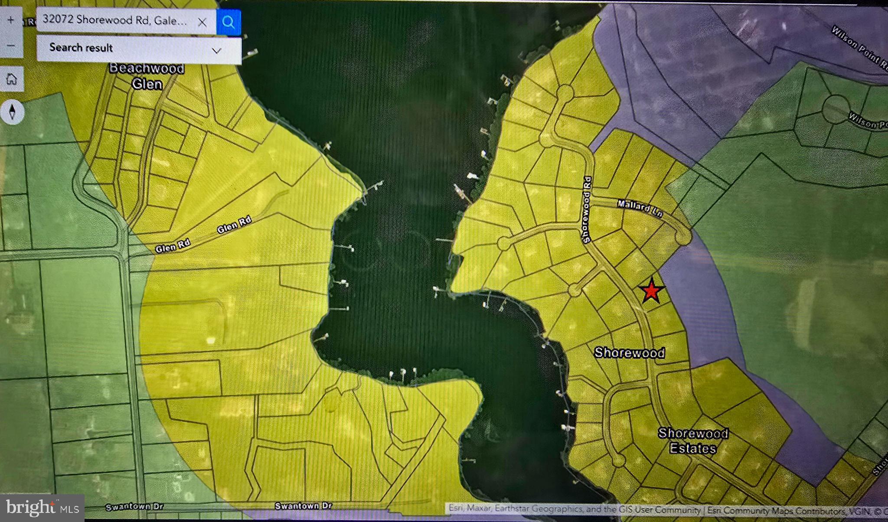Zoom in with the plus button

coord(11,20)
